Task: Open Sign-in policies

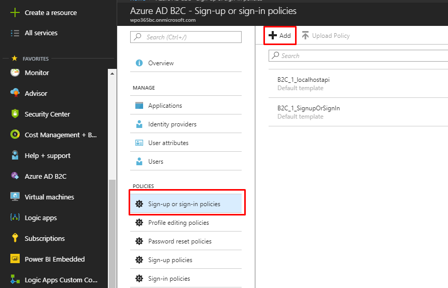Action: [186, 278]
